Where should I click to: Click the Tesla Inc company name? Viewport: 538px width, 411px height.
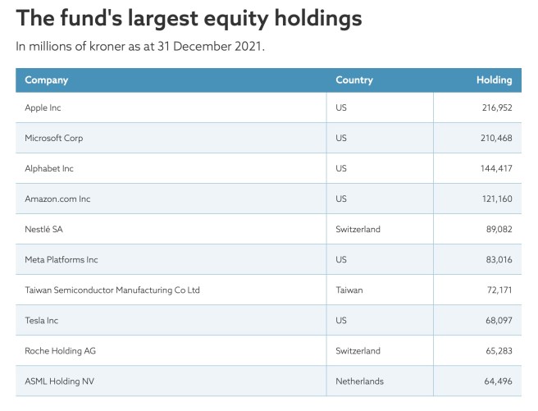[42, 321]
